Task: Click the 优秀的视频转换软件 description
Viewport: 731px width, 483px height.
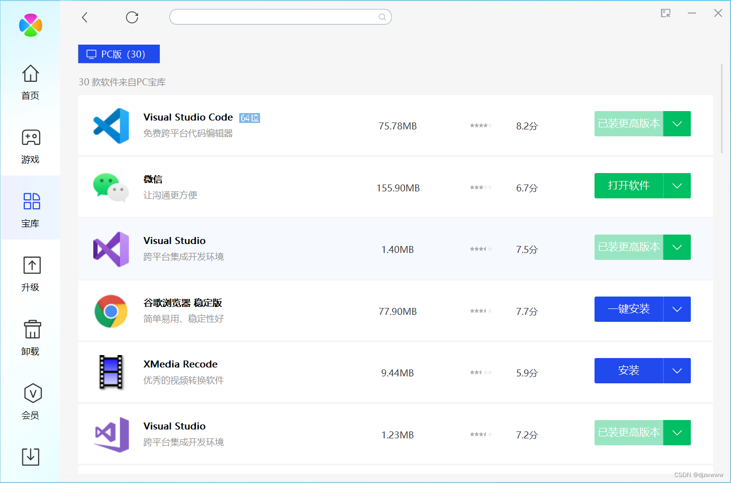Action: [x=184, y=380]
